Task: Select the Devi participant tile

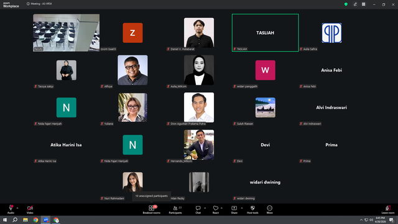Action: pyautogui.click(x=266, y=145)
